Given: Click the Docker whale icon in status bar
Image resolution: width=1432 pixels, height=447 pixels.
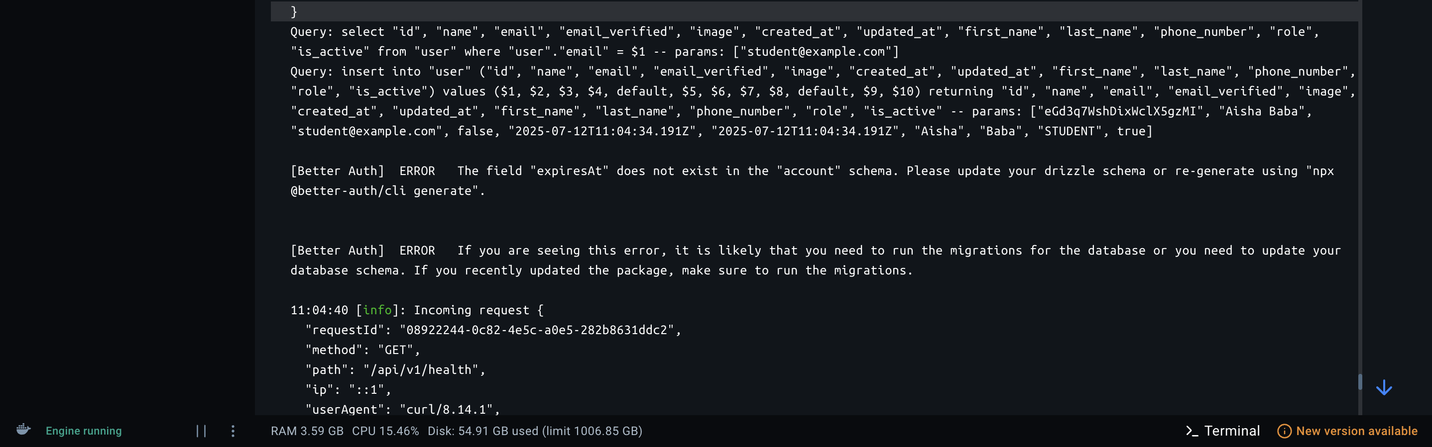Looking at the screenshot, I should click(23, 430).
